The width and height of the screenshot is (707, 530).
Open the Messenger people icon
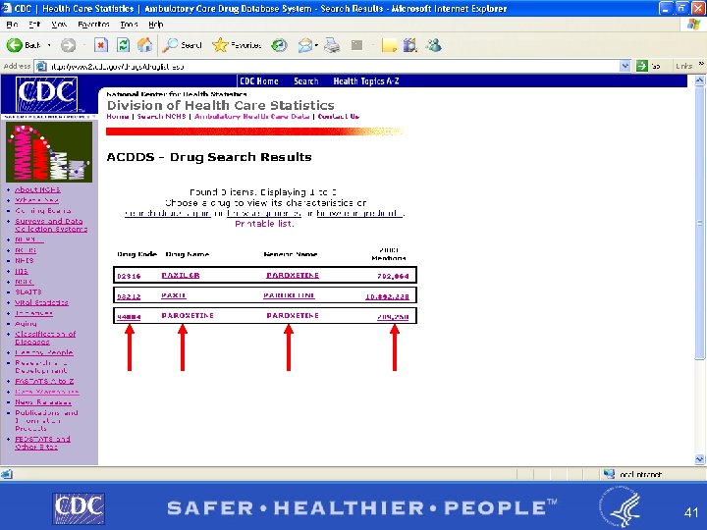[x=433, y=45]
